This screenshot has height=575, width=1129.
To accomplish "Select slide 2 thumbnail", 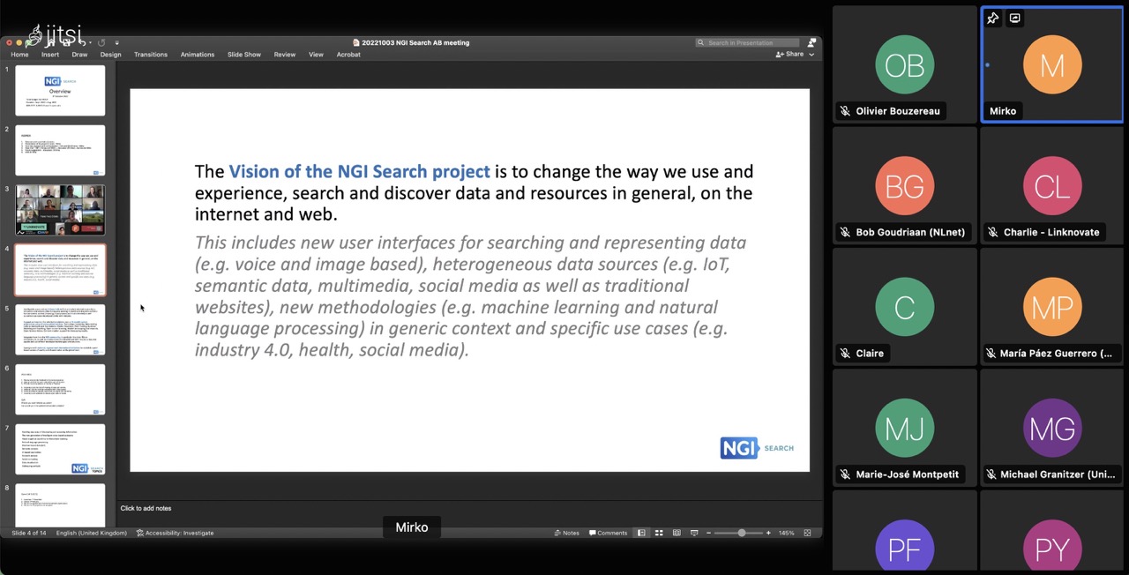I will click(x=60, y=150).
